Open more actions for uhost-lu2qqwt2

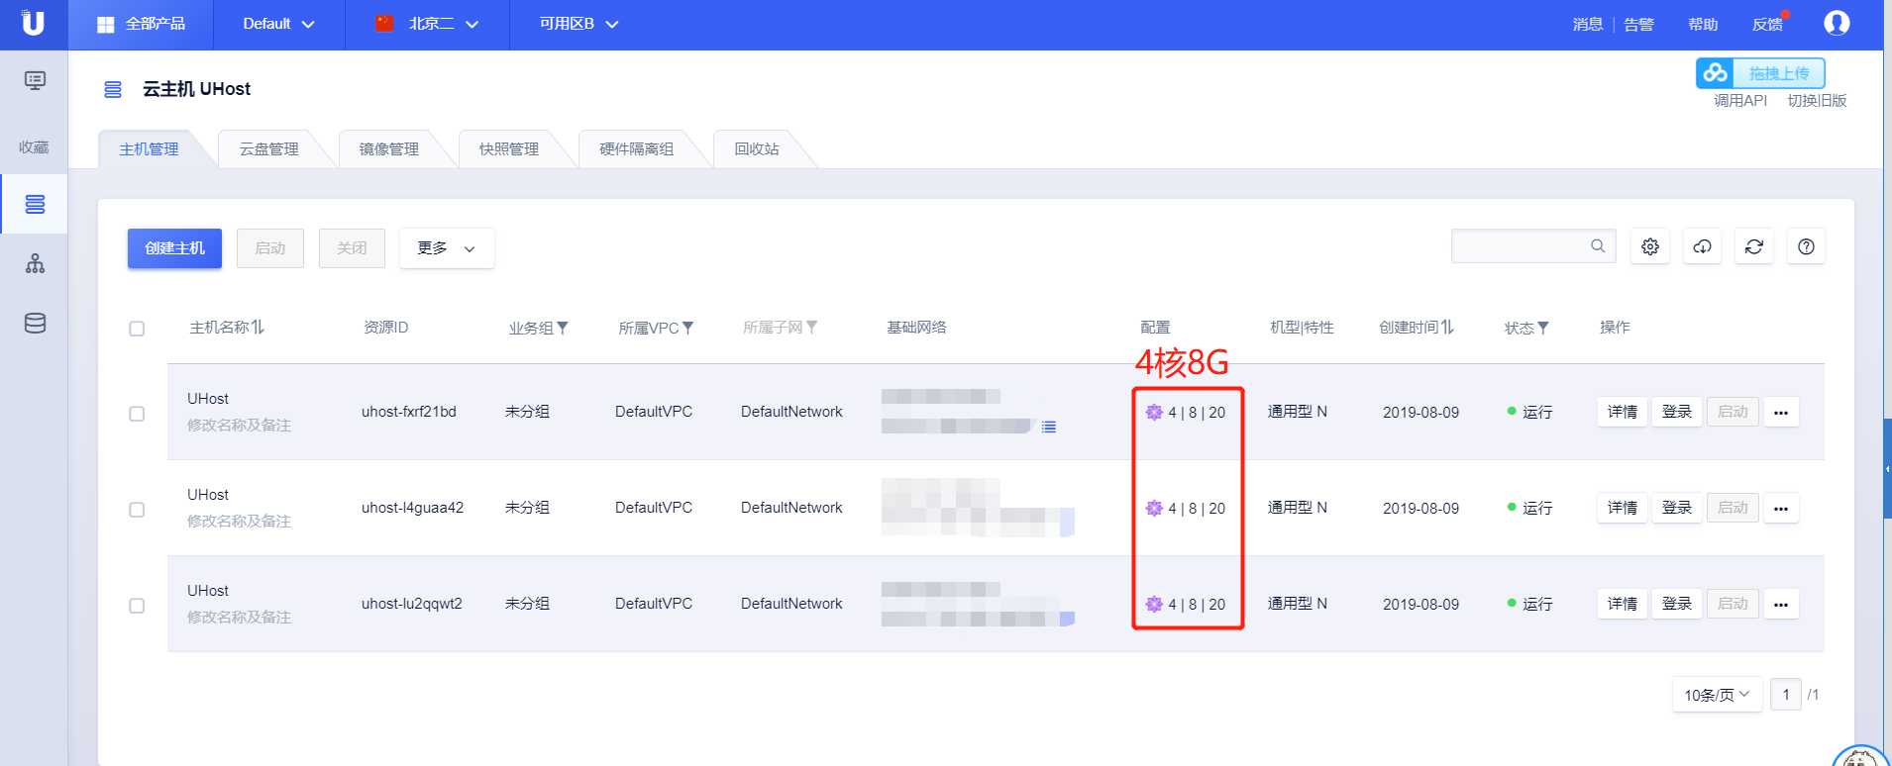click(1781, 605)
